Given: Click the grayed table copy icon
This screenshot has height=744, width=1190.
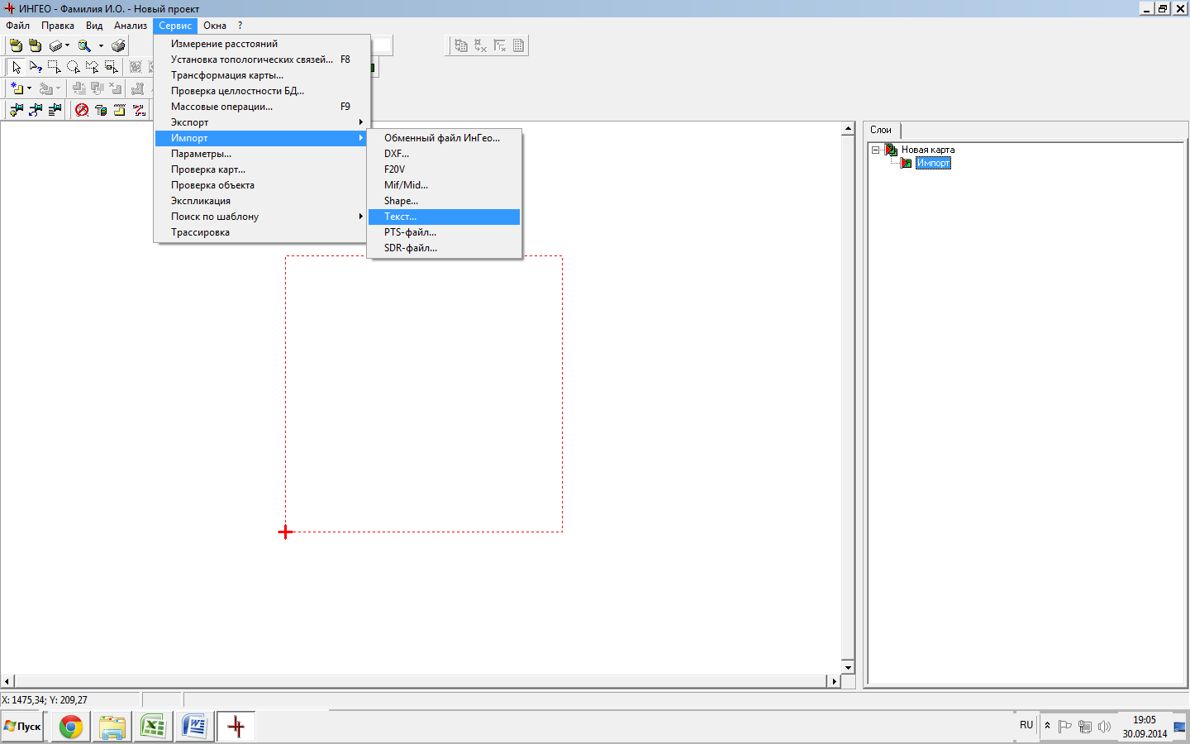Looking at the screenshot, I should tap(461, 45).
